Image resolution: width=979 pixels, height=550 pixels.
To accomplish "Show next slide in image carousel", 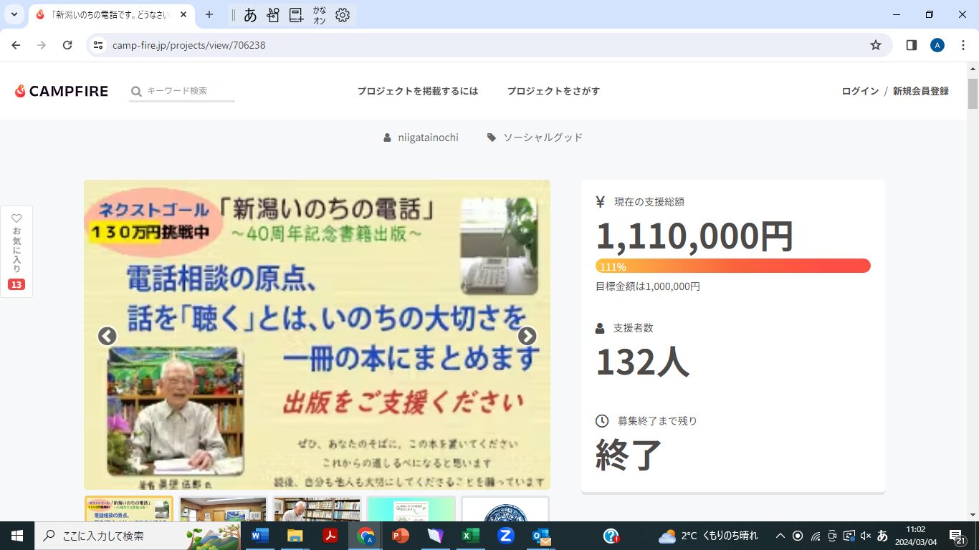I will click(527, 336).
